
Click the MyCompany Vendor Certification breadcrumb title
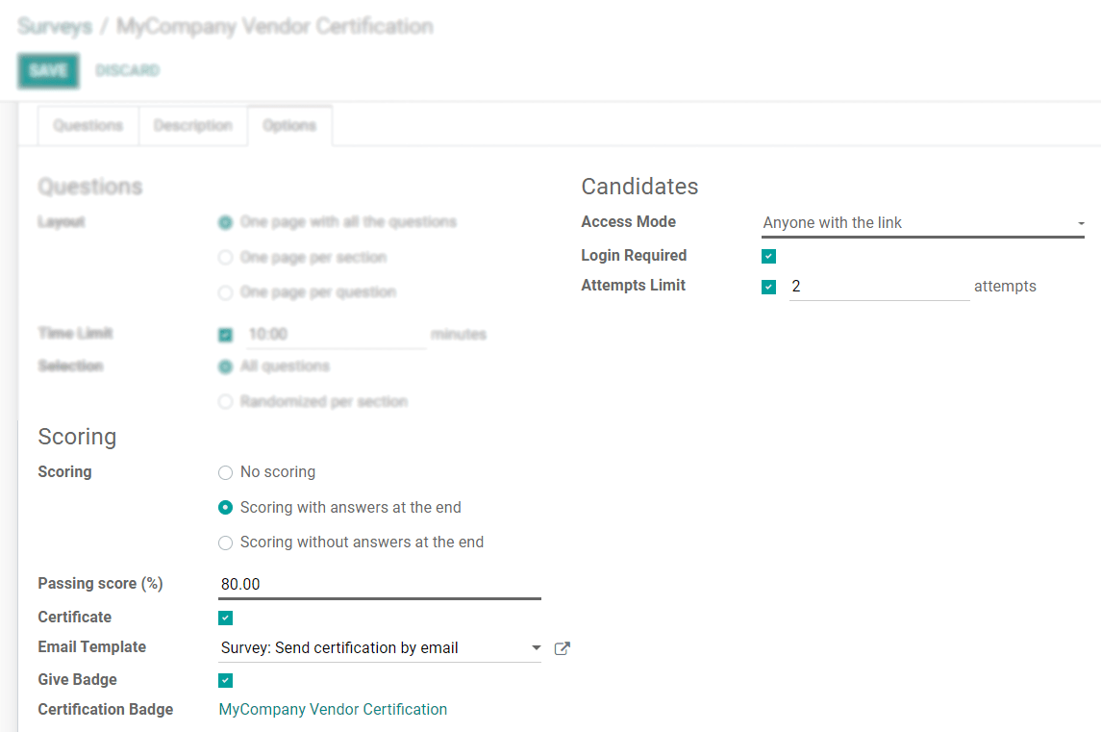pyautogui.click(x=275, y=26)
